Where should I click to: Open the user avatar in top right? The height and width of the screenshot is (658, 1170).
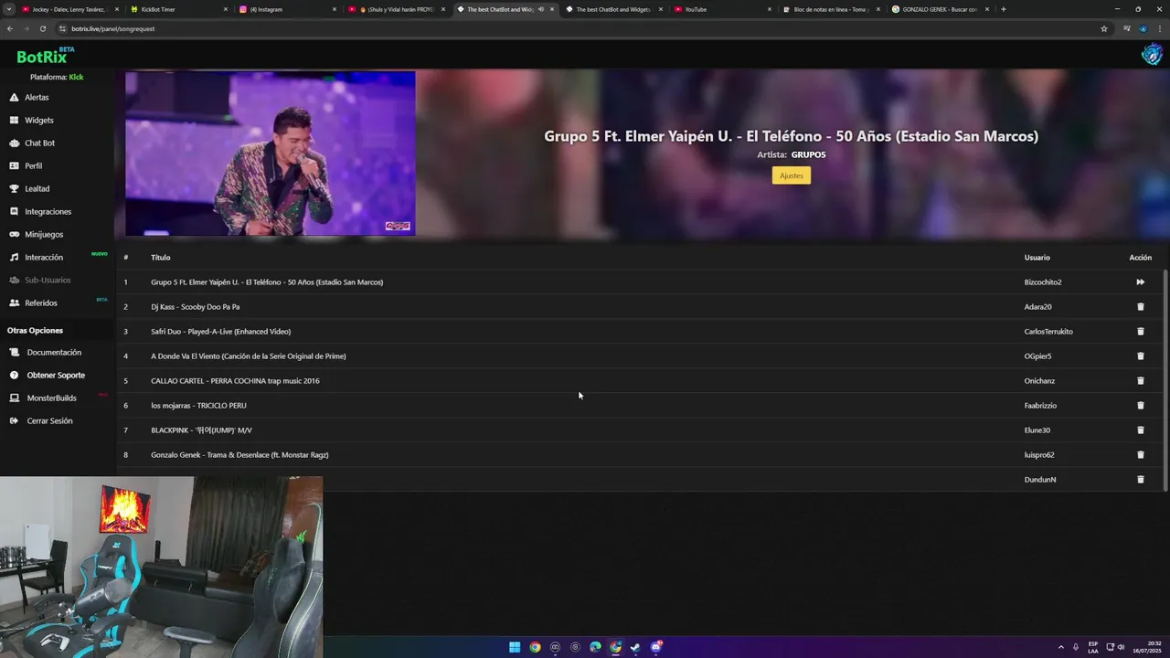click(x=1152, y=55)
